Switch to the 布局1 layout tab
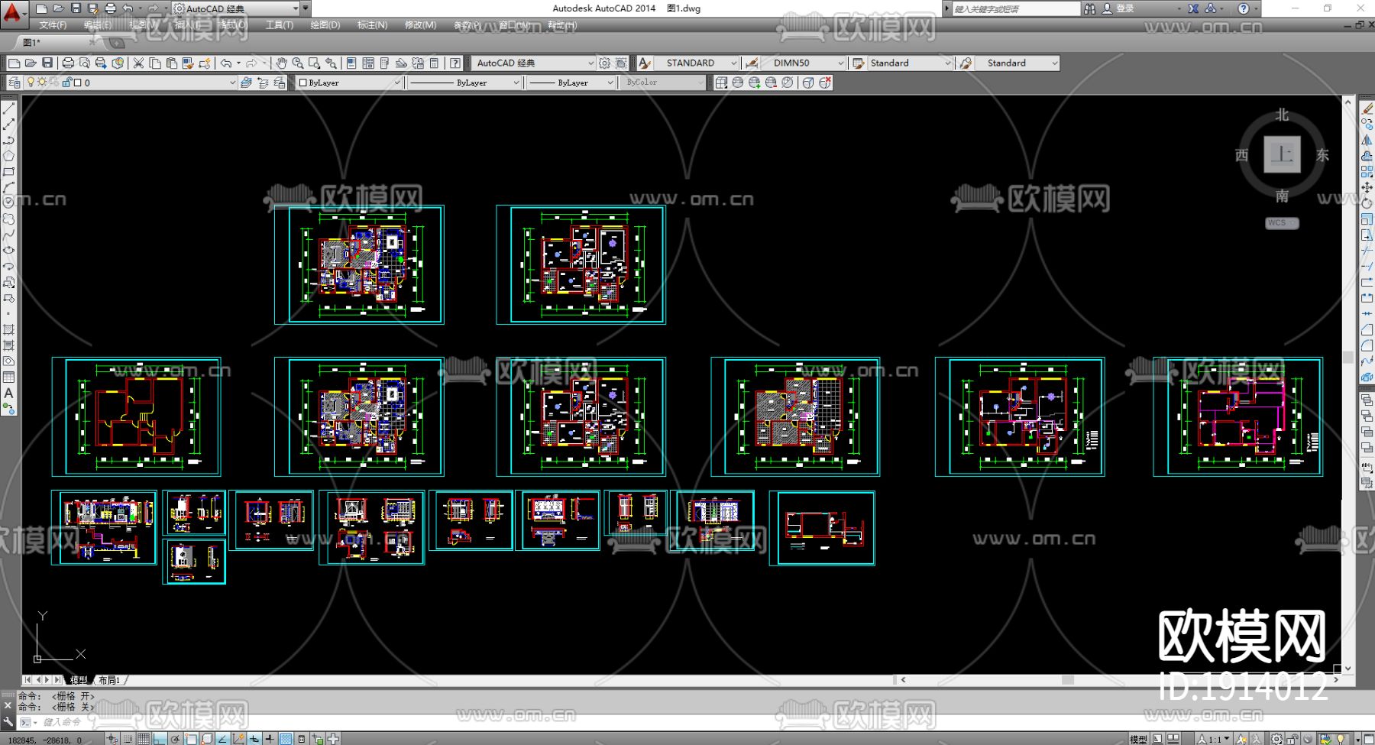 (109, 680)
